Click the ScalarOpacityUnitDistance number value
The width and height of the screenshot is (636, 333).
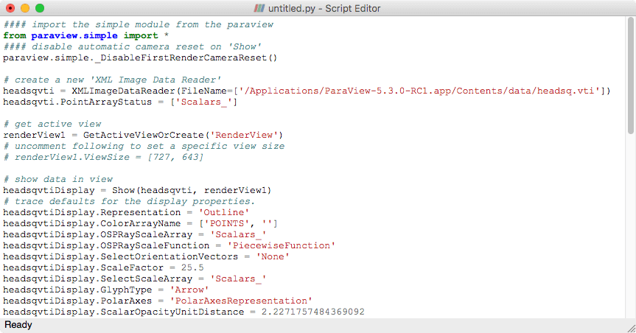[312, 312]
